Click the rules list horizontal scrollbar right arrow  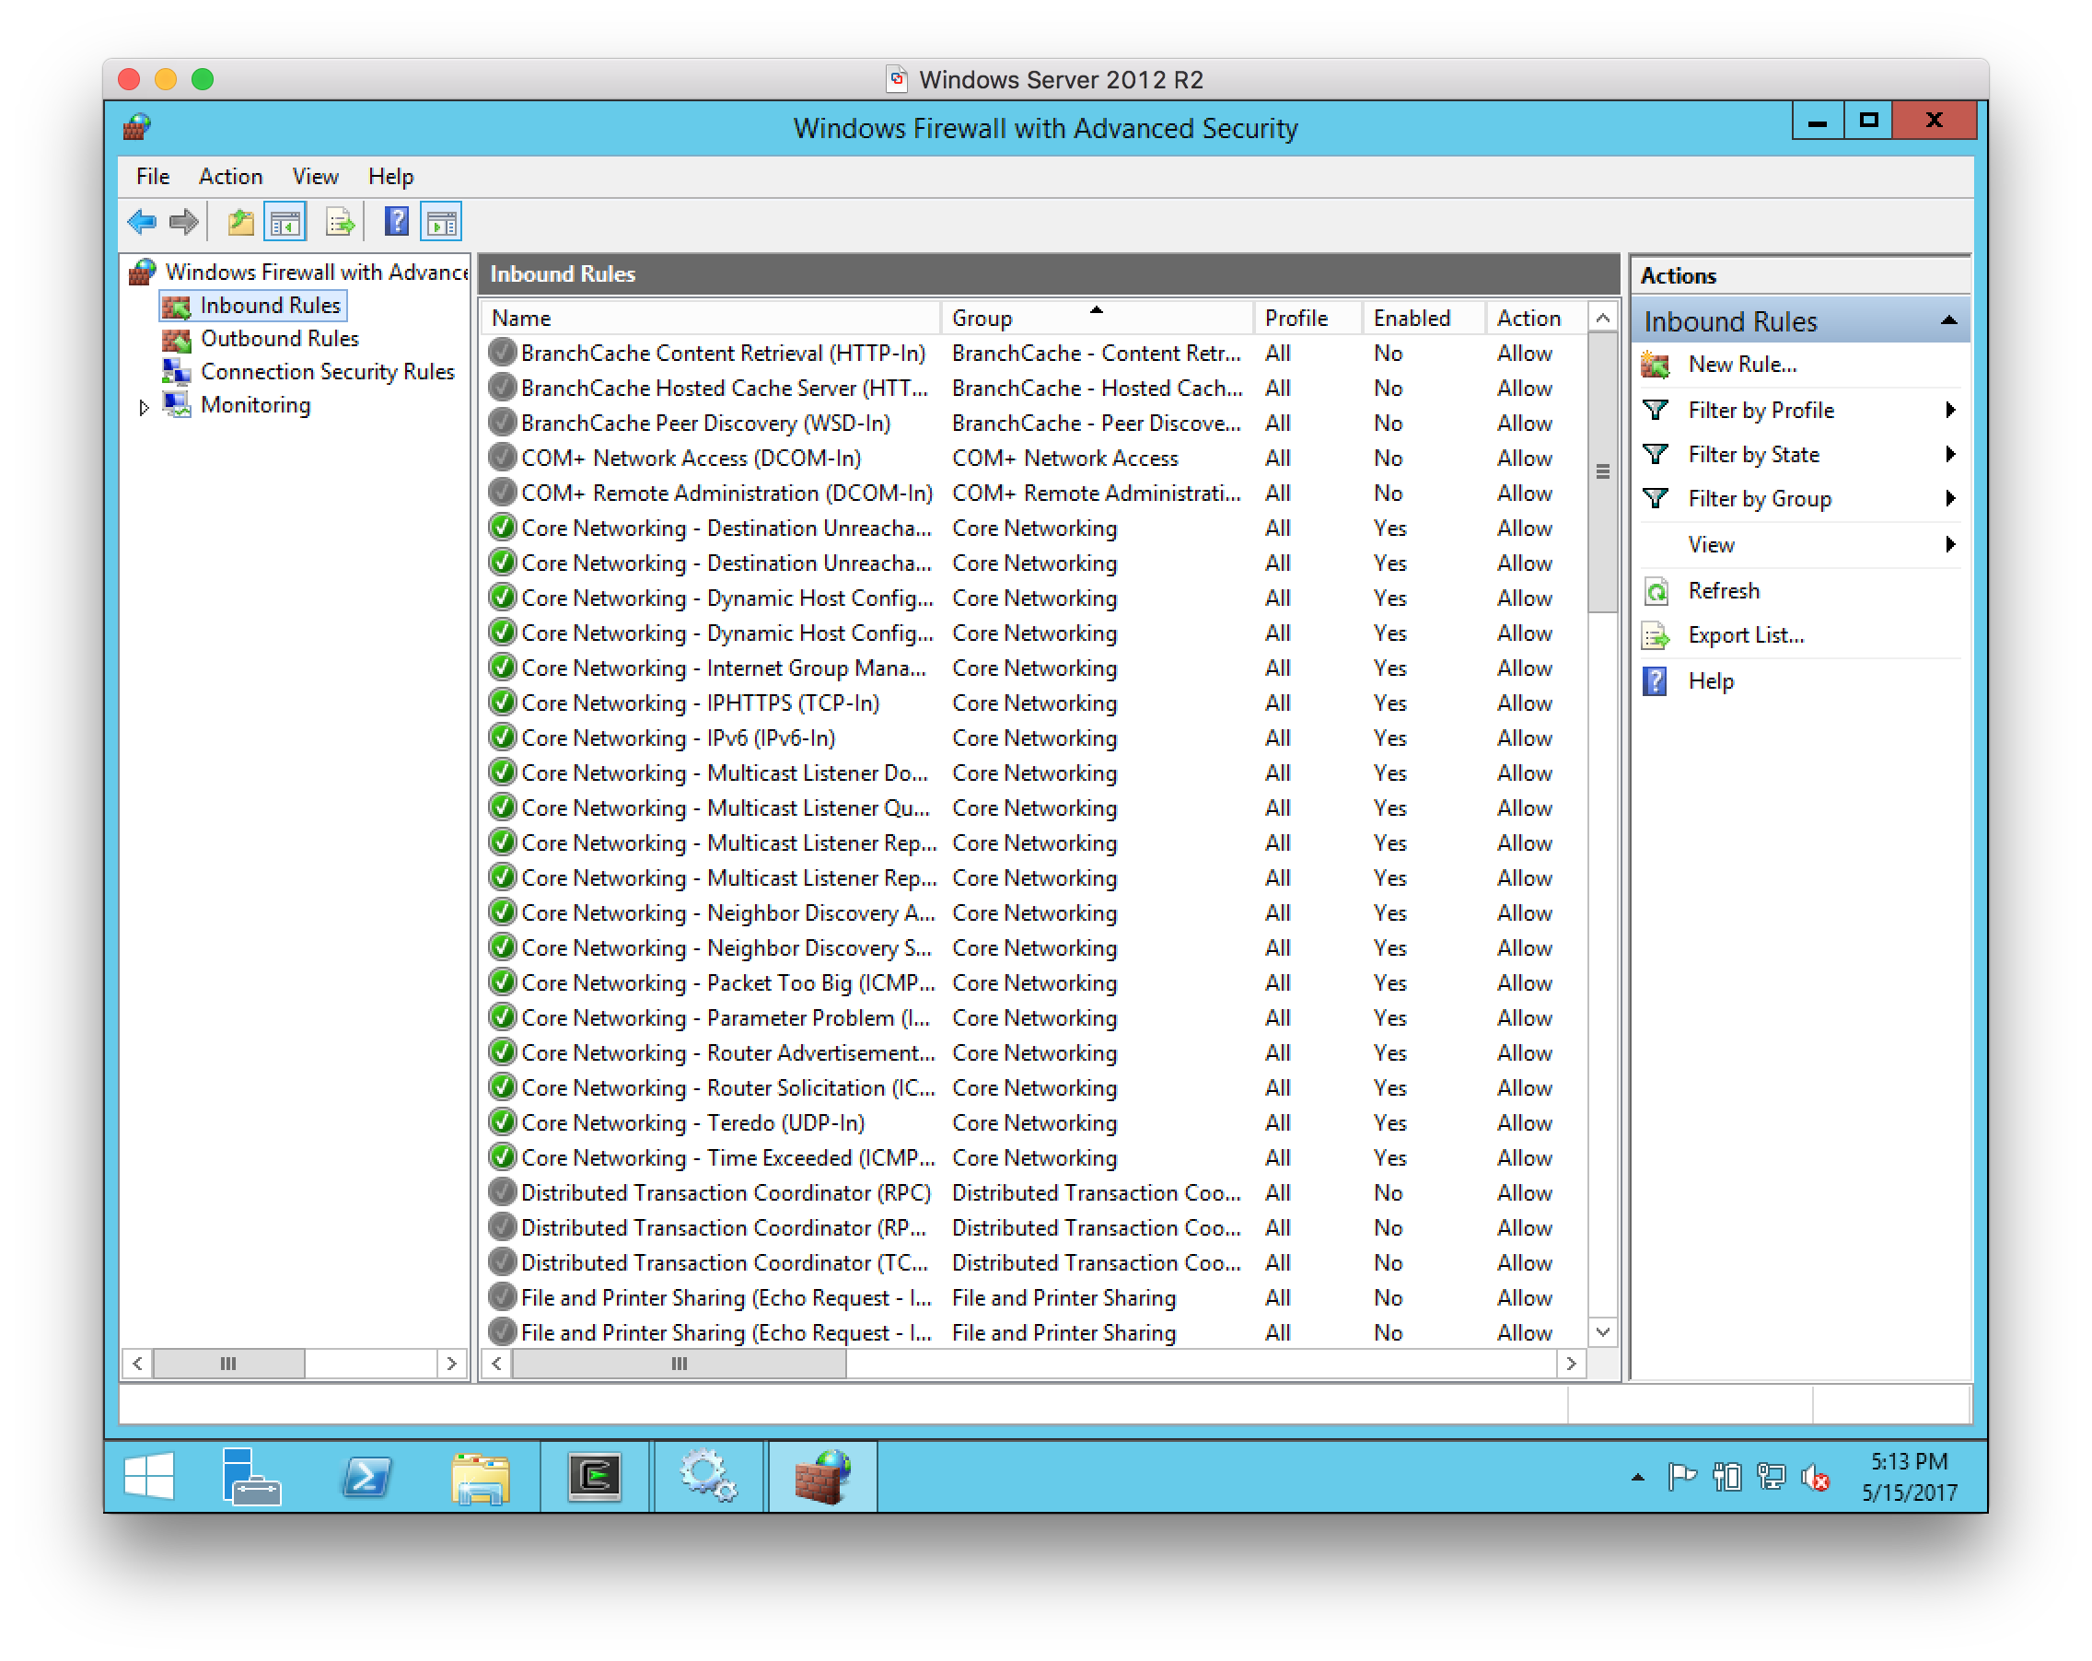point(1571,1365)
